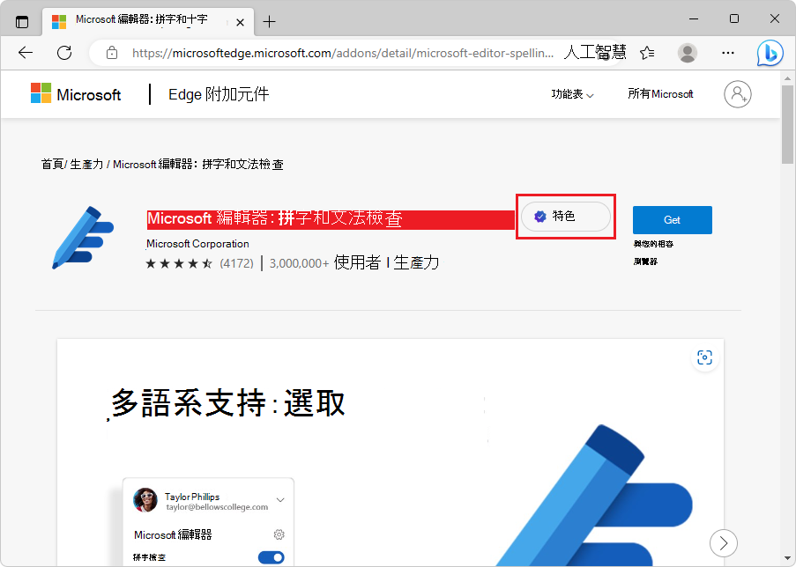
Task: Go back to previous page
Action: click(x=26, y=53)
